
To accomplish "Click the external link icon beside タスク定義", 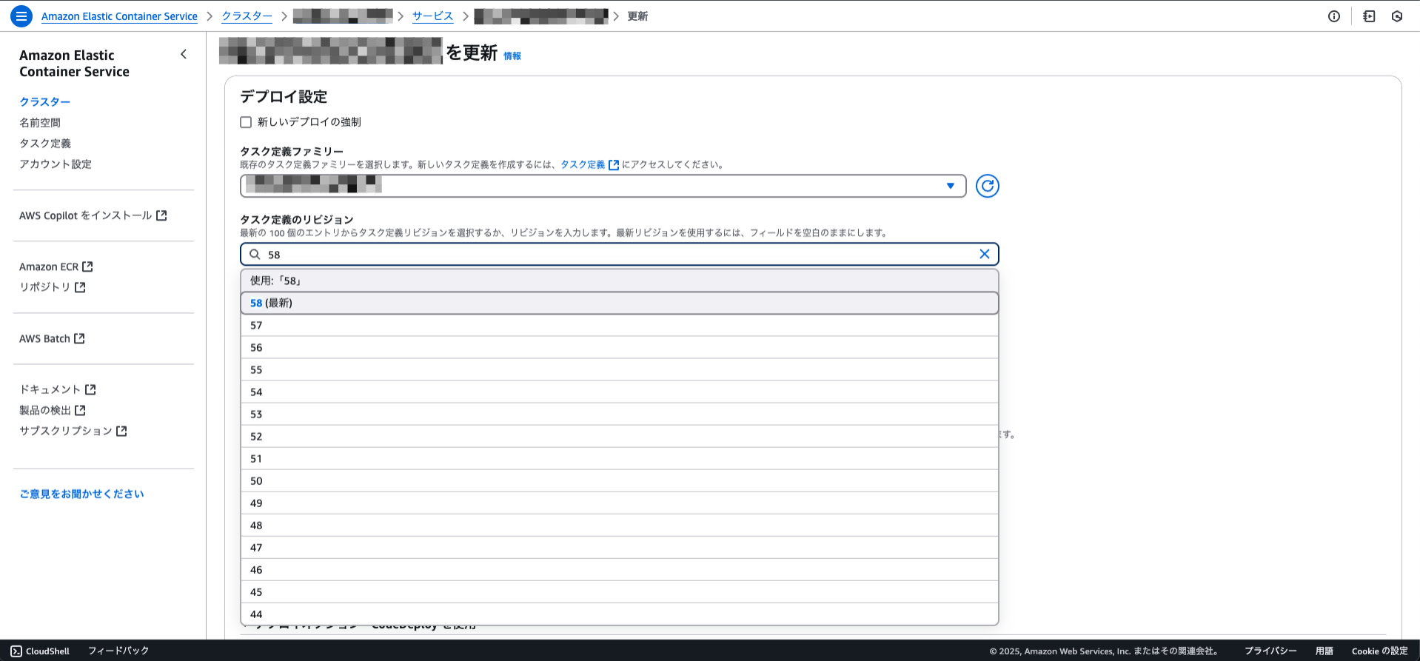I will pos(614,165).
